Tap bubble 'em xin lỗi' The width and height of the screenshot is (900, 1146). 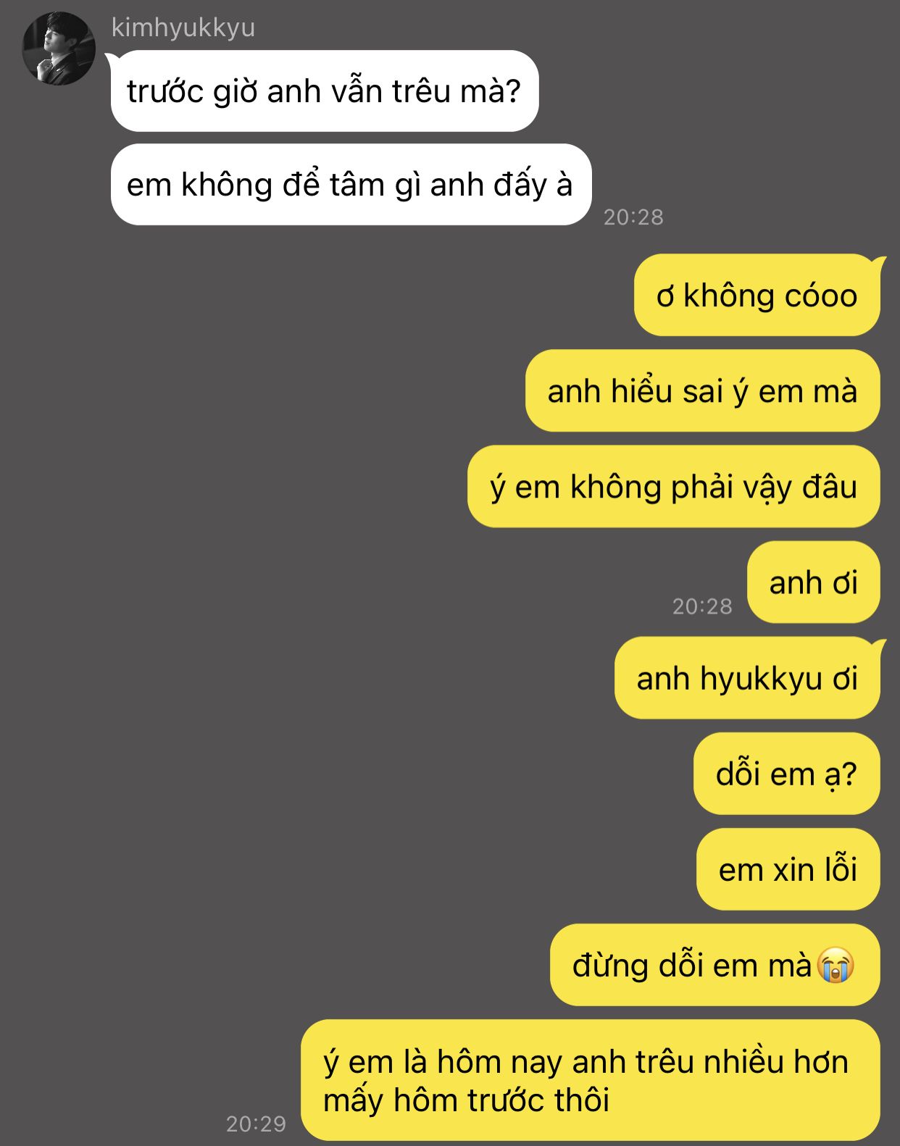[x=788, y=870]
